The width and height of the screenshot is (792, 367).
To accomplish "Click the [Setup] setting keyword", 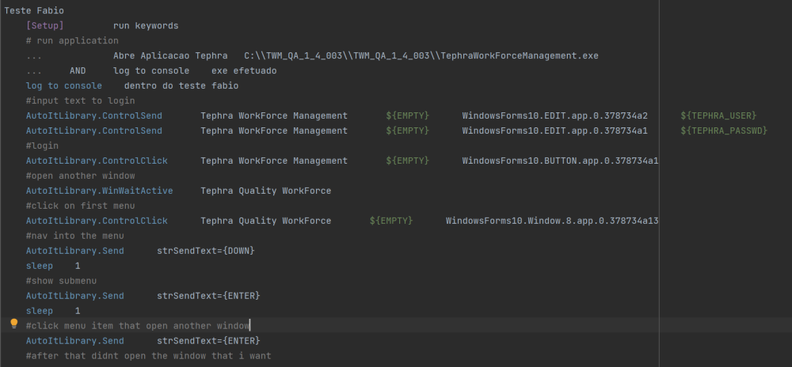I will pyautogui.click(x=45, y=26).
